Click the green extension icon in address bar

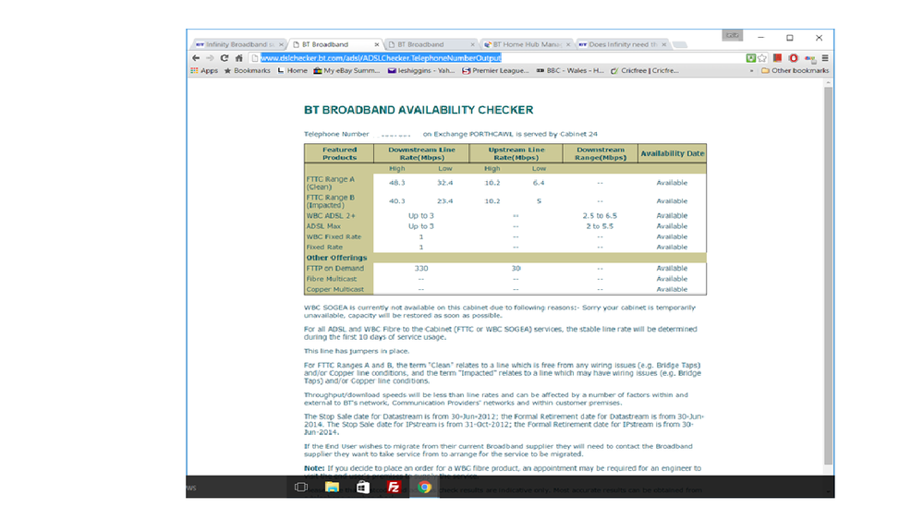[x=750, y=57]
